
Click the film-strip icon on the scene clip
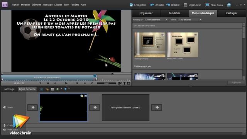tap(86, 96)
